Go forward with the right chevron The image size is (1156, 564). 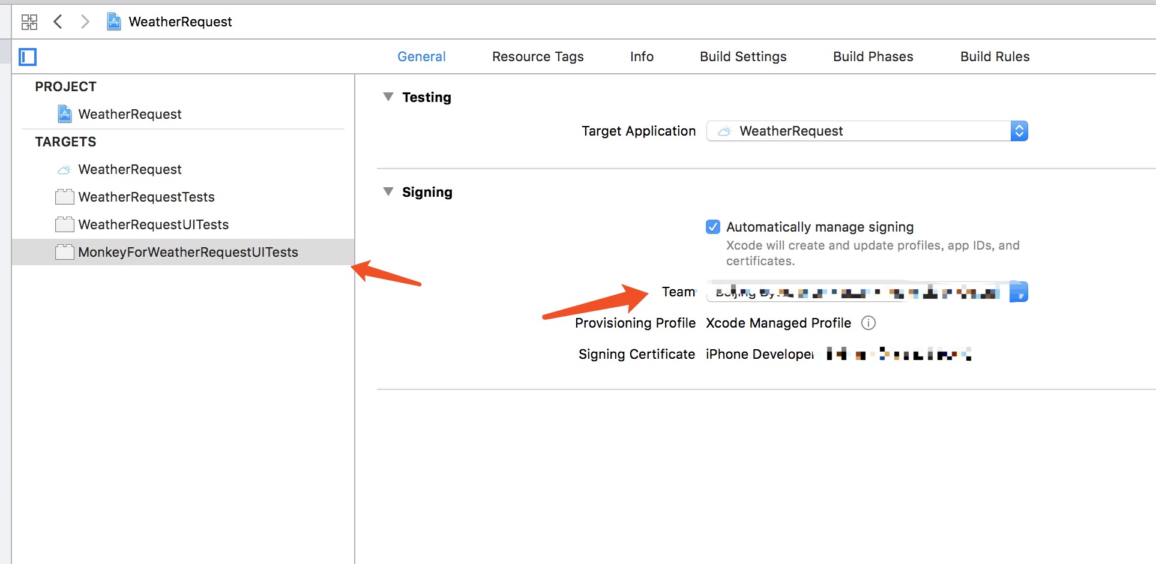[85, 22]
